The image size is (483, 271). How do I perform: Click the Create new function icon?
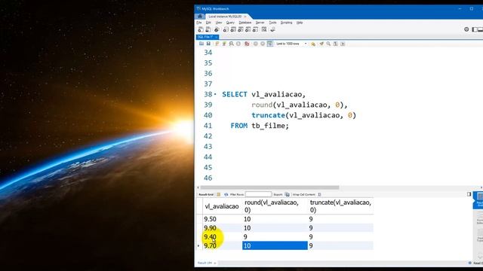click(x=255, y=29)
